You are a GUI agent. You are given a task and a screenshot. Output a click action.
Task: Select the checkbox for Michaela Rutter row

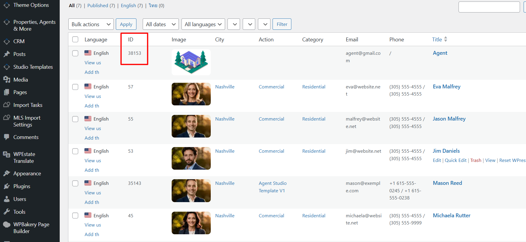pos(75,216)
